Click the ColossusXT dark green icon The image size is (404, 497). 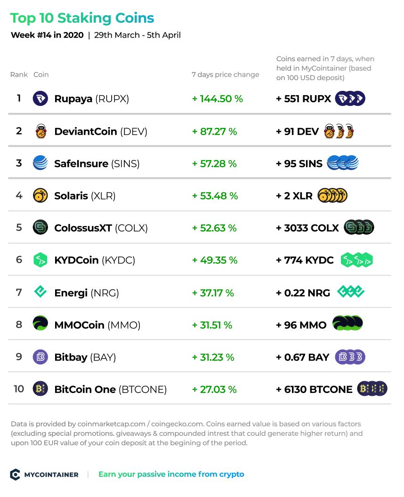pos(40,227)
